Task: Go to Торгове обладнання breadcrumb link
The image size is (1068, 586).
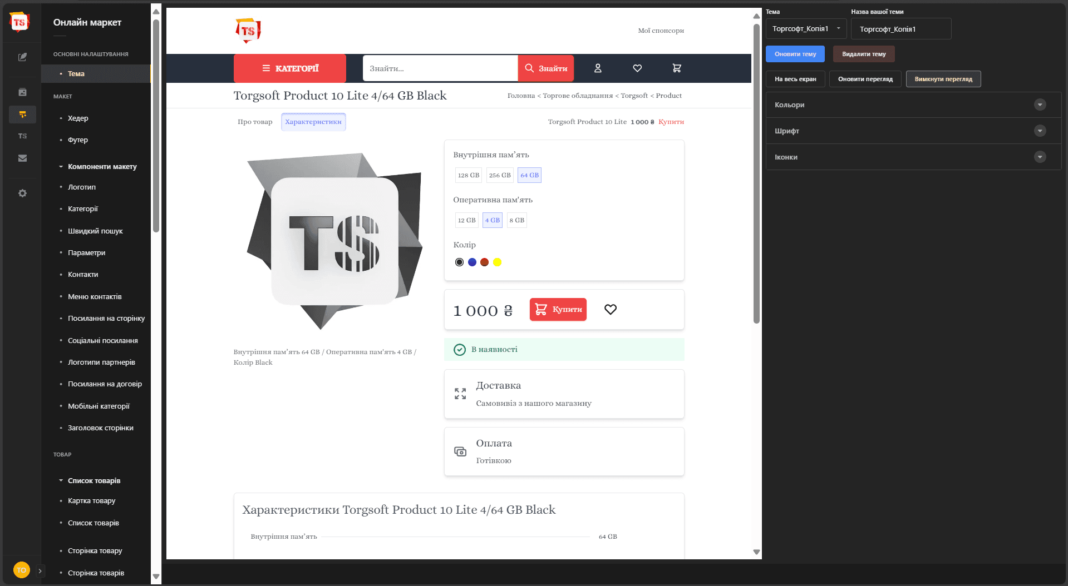Action: click(578, 96)
